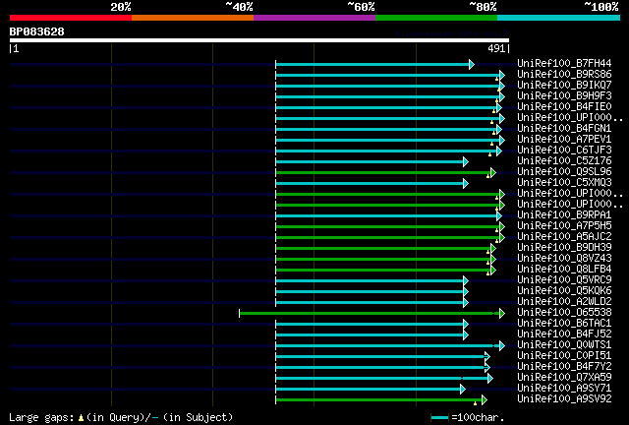
Task: Select the UniRef100_B9DH39 label
Action: pos(564,248)
